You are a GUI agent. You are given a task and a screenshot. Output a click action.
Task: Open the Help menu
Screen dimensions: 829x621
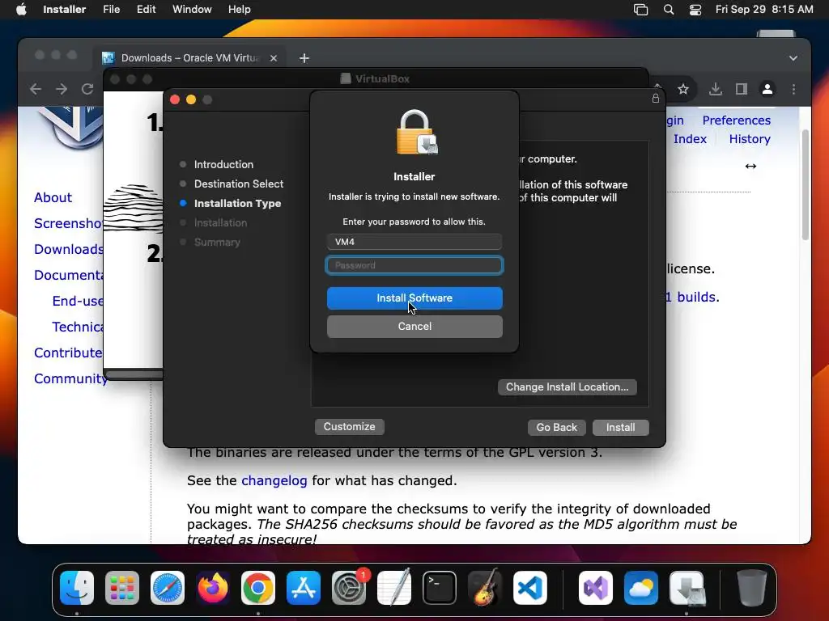point(239,10)
